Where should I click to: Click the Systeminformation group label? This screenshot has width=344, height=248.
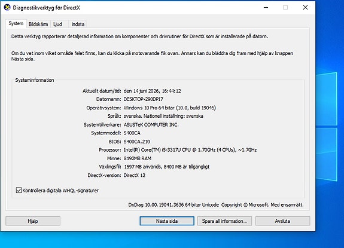pyautogui.click(x=35, y=80)
